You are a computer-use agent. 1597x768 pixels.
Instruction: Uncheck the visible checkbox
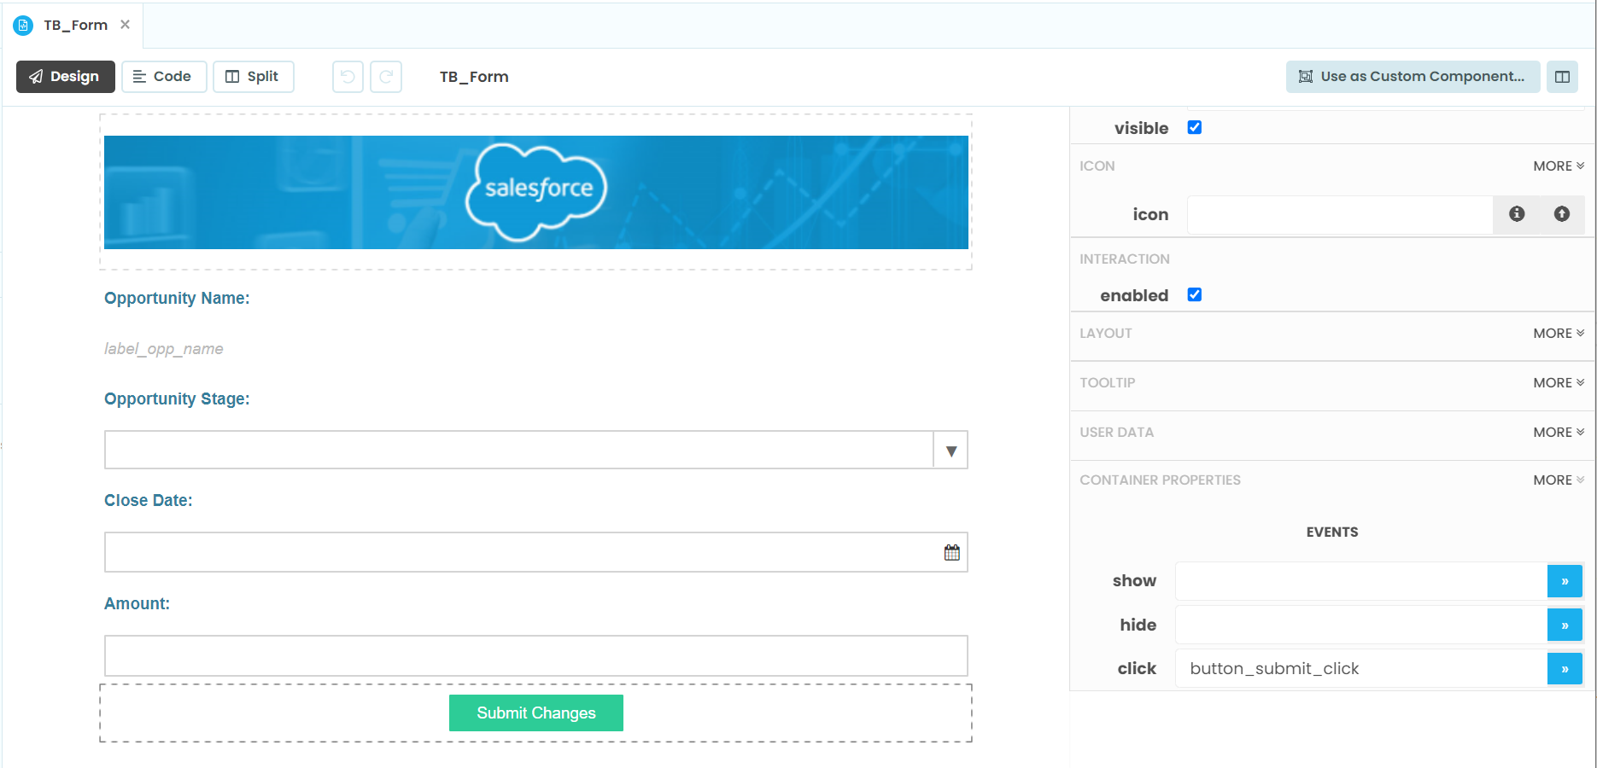tap(1194, 127)
